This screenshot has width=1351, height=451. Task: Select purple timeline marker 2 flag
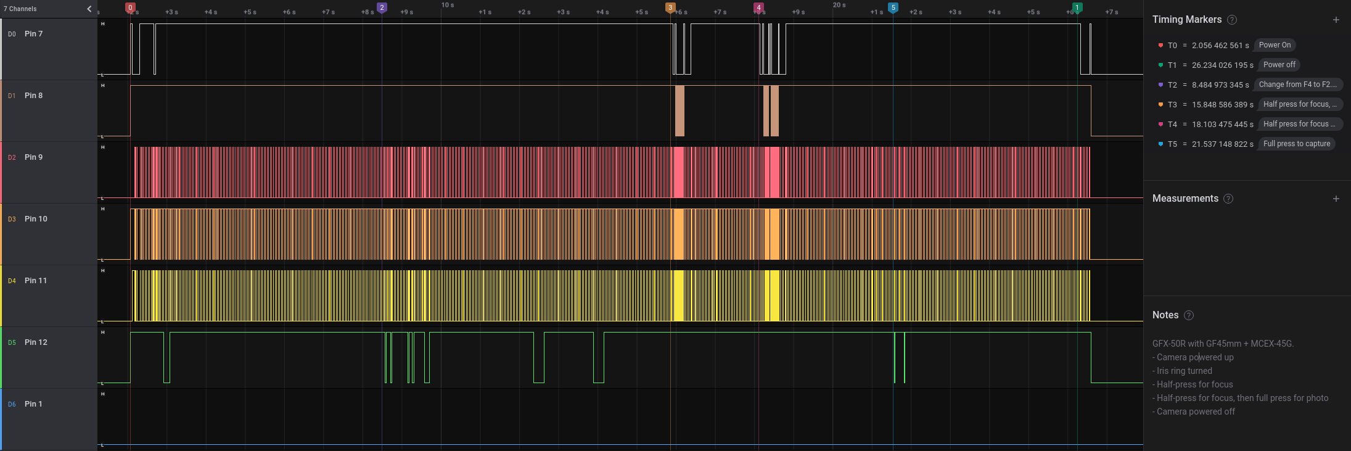click(382, 7)
